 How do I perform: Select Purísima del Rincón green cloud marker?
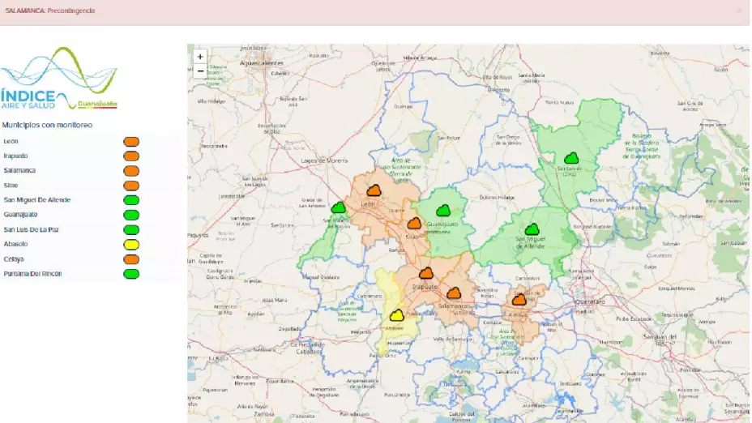pos(338,207)
